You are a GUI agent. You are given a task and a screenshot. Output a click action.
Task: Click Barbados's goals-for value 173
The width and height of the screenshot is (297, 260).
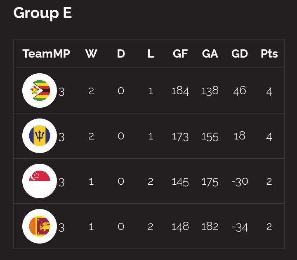[x=180, y=136]
